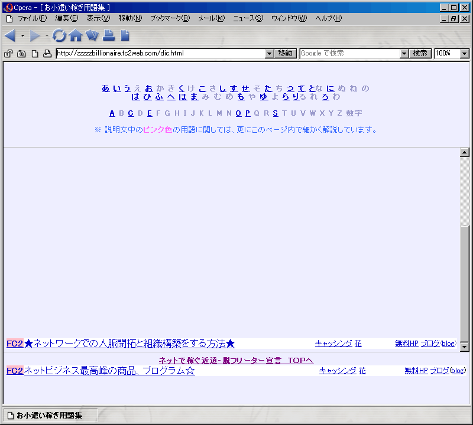Jump to the す index link
The height and width of the screenshot is (425, 473).
coord(234,89)
